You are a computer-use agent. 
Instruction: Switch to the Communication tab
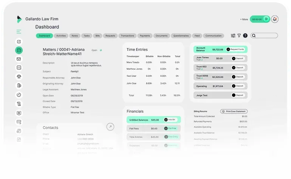tap(214, 36)
